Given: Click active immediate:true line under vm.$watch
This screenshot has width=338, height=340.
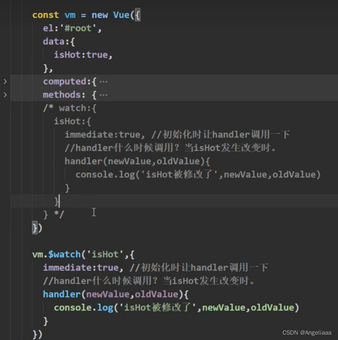Looking at the screenshot, I should click(155, 267).
